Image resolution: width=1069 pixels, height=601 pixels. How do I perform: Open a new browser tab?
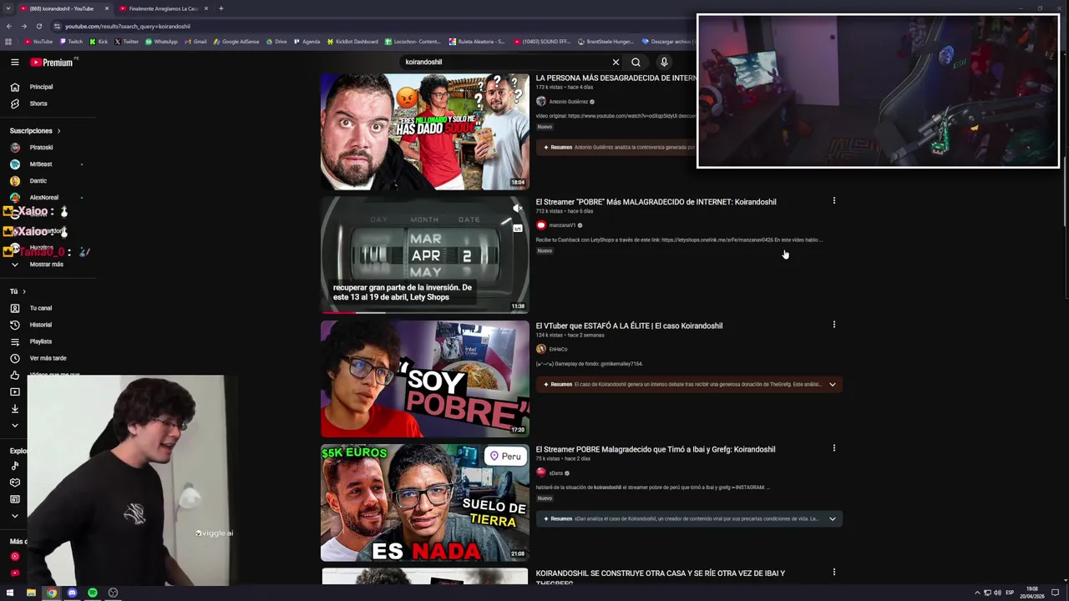[221, 8]
